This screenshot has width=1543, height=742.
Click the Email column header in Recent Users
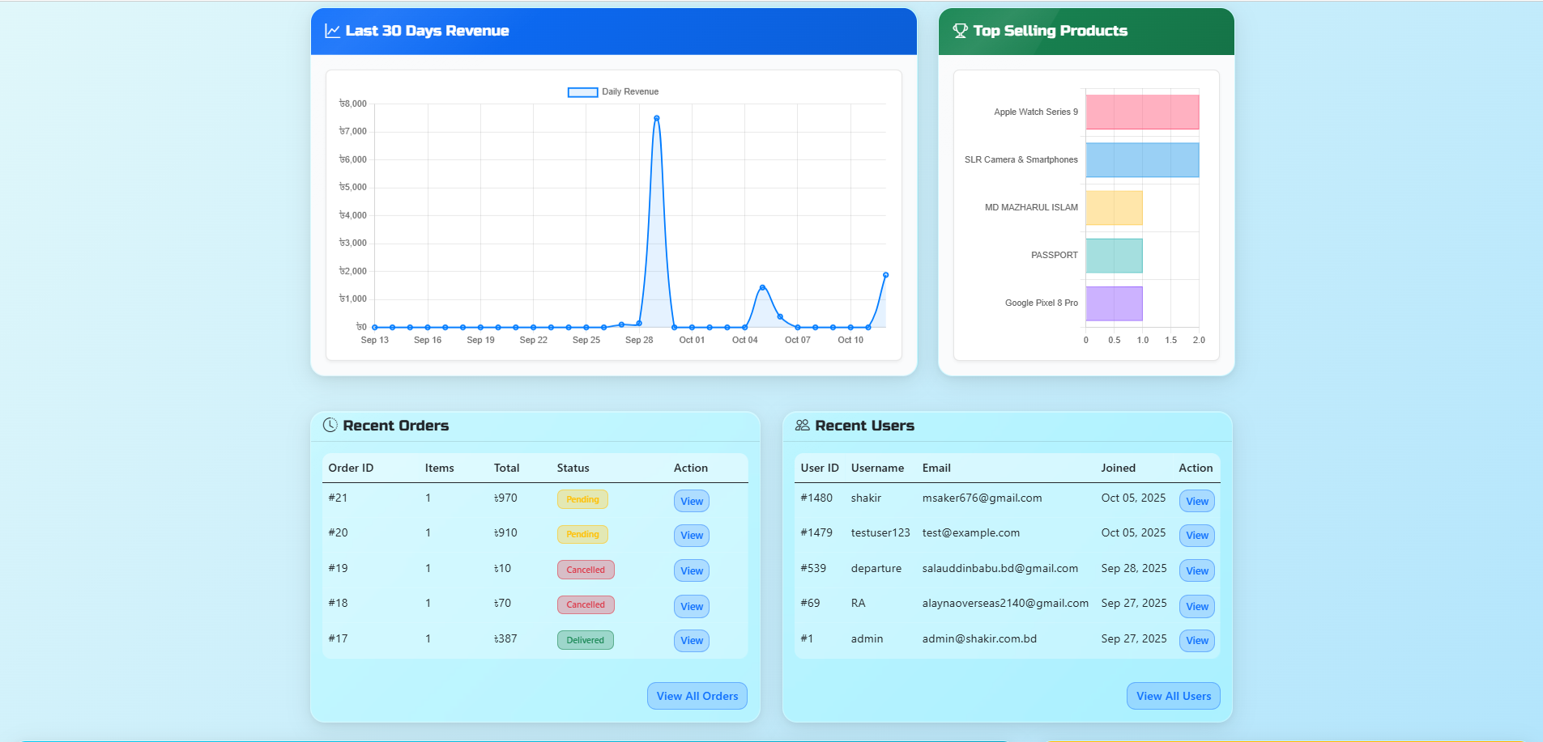pyautogui.click(x=936, y=468)
